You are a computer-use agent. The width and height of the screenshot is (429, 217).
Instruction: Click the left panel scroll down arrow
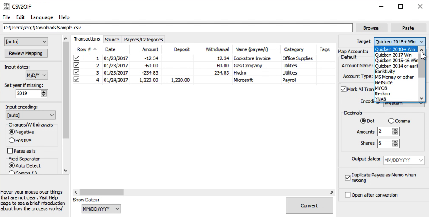66,170
